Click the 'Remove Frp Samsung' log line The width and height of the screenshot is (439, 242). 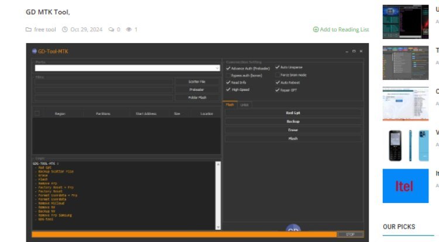point(55,215)
